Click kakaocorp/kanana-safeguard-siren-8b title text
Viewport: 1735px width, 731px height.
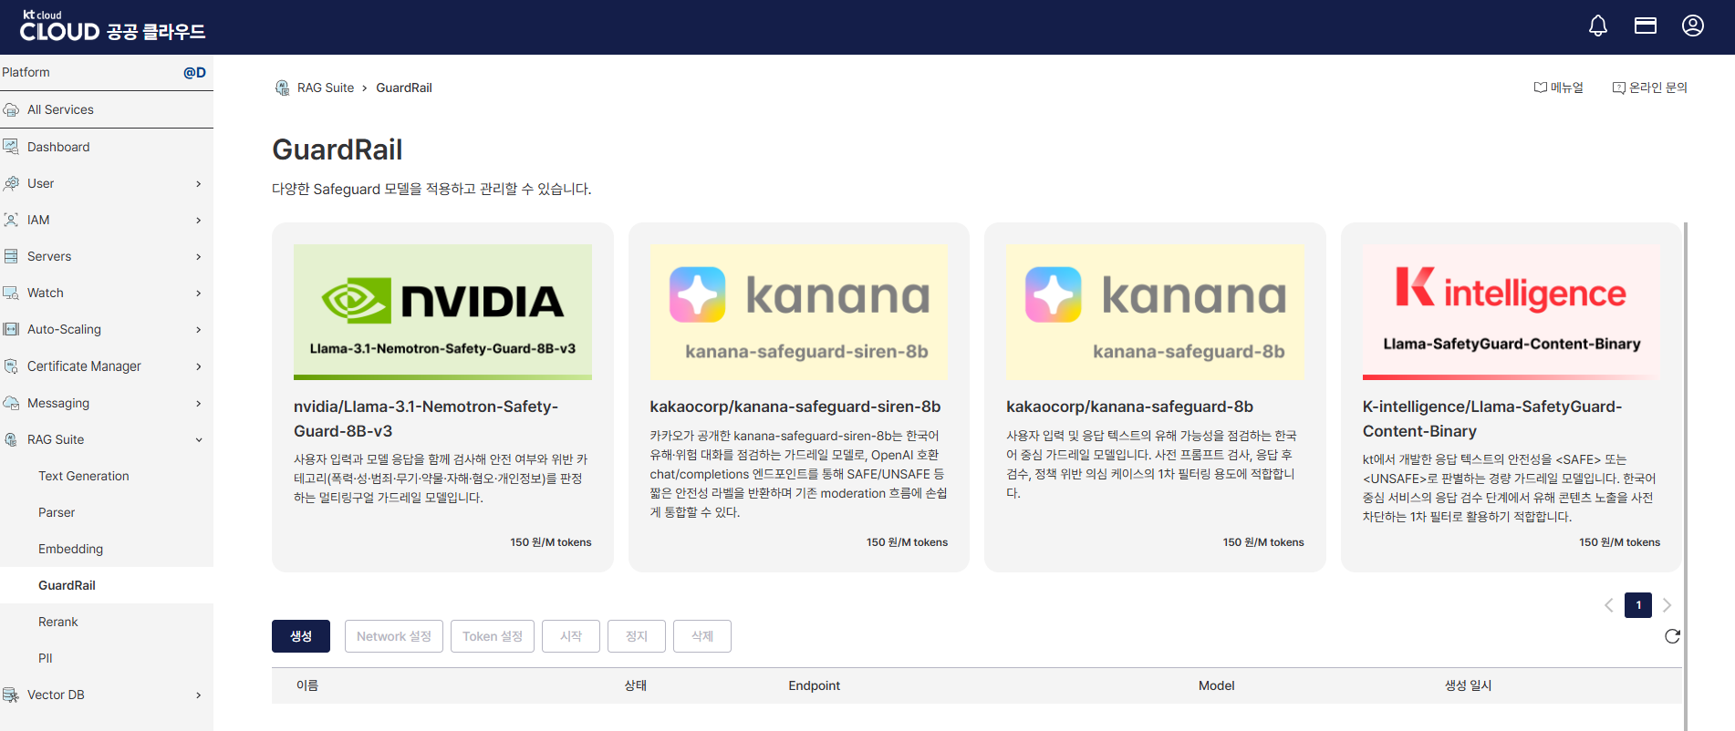click(795, 407)
